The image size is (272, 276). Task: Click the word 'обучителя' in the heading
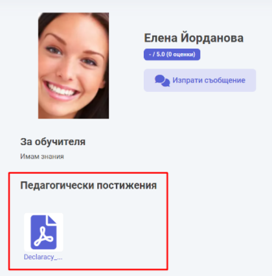tap(60, 142)
